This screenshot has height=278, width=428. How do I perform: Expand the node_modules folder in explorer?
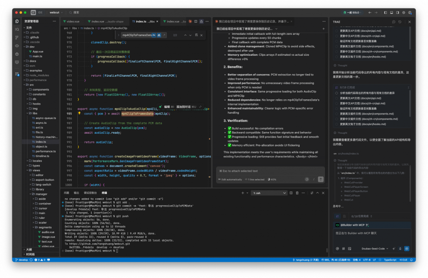pos(39,75)
